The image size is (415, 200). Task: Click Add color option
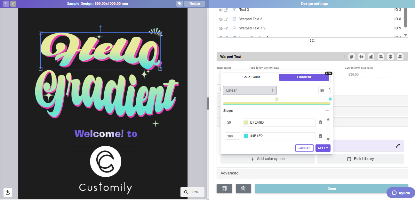click(x=267, y=159)
